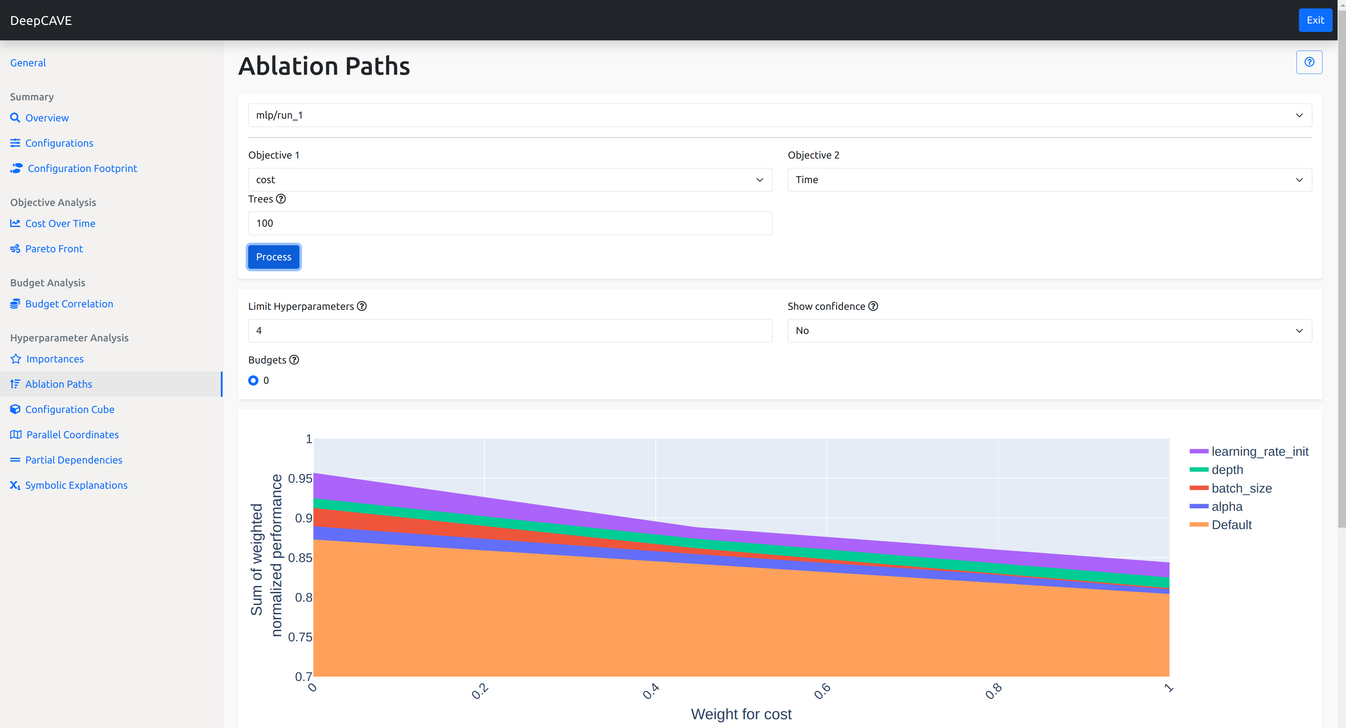Toggle alpha legend entry
Viewport: 1346px width, 728px height.
1216,507
